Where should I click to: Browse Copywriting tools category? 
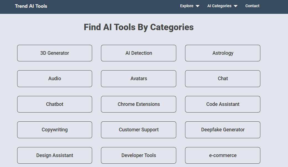coord(55,130)
